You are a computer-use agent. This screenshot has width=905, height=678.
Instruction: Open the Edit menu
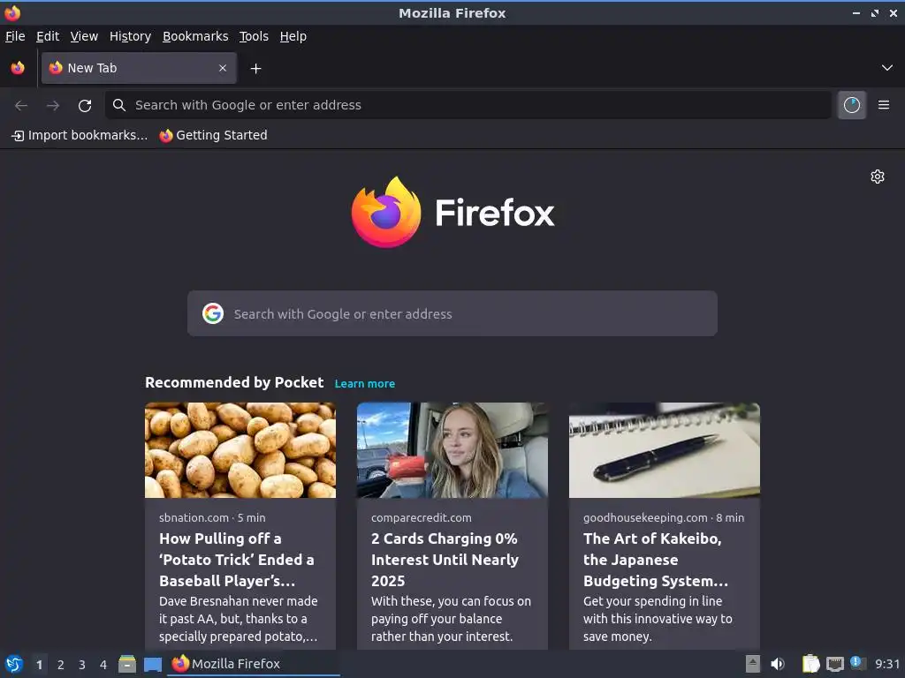click(48, 36)
